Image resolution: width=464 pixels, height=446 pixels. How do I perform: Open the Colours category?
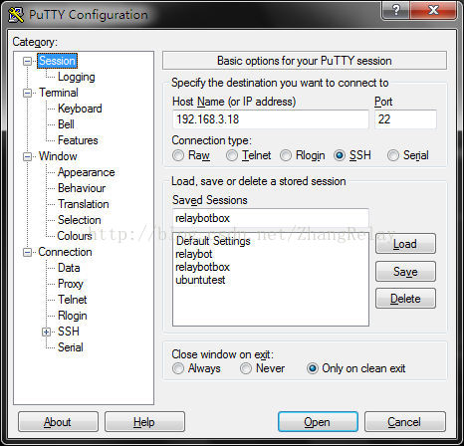coord(75,236)
